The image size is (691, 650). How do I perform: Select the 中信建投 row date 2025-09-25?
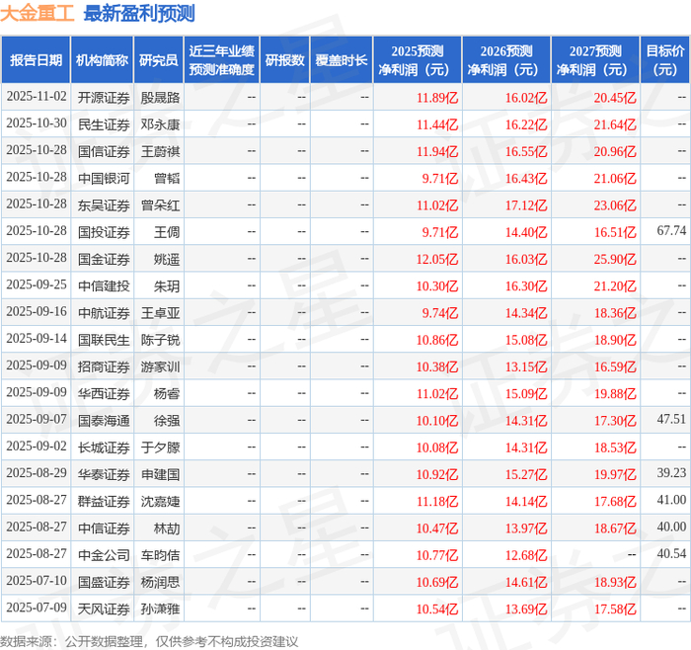click(x=37, y=284)
